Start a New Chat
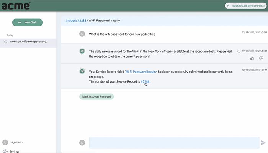Image resolution: width=268 pixels, height=153 pixels. point(28,23)
